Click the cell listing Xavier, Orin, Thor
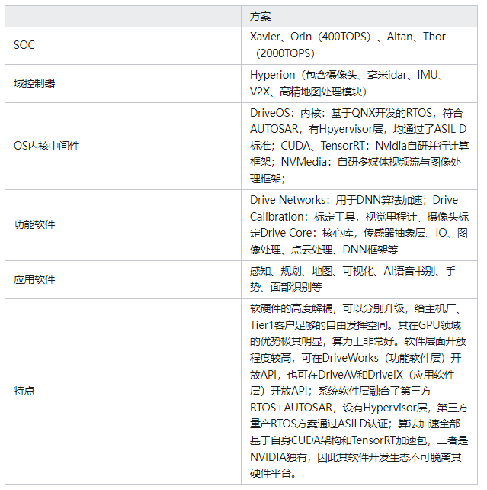The height and width of the screenshot is (490, 487). click(359, 46)
